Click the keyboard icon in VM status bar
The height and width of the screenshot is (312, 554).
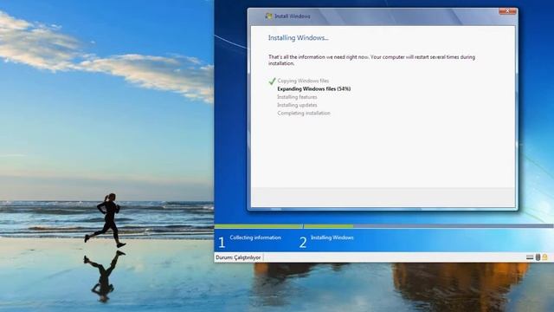click(529, 257)
